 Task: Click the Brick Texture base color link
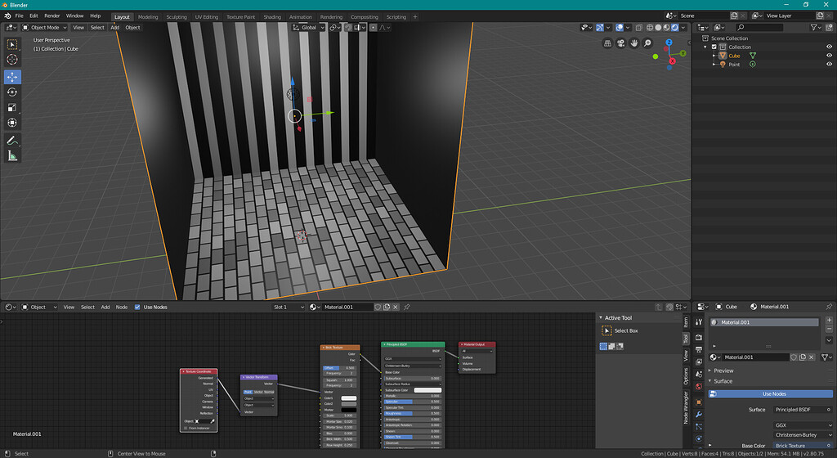pos(803,446)
